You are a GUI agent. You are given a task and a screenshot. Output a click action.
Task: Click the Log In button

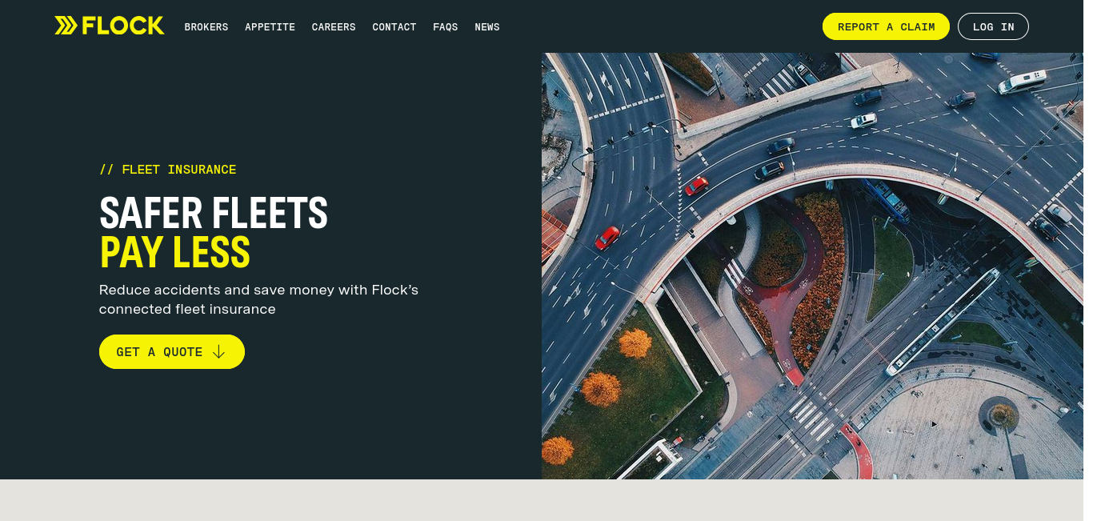(x=993, y=26)
